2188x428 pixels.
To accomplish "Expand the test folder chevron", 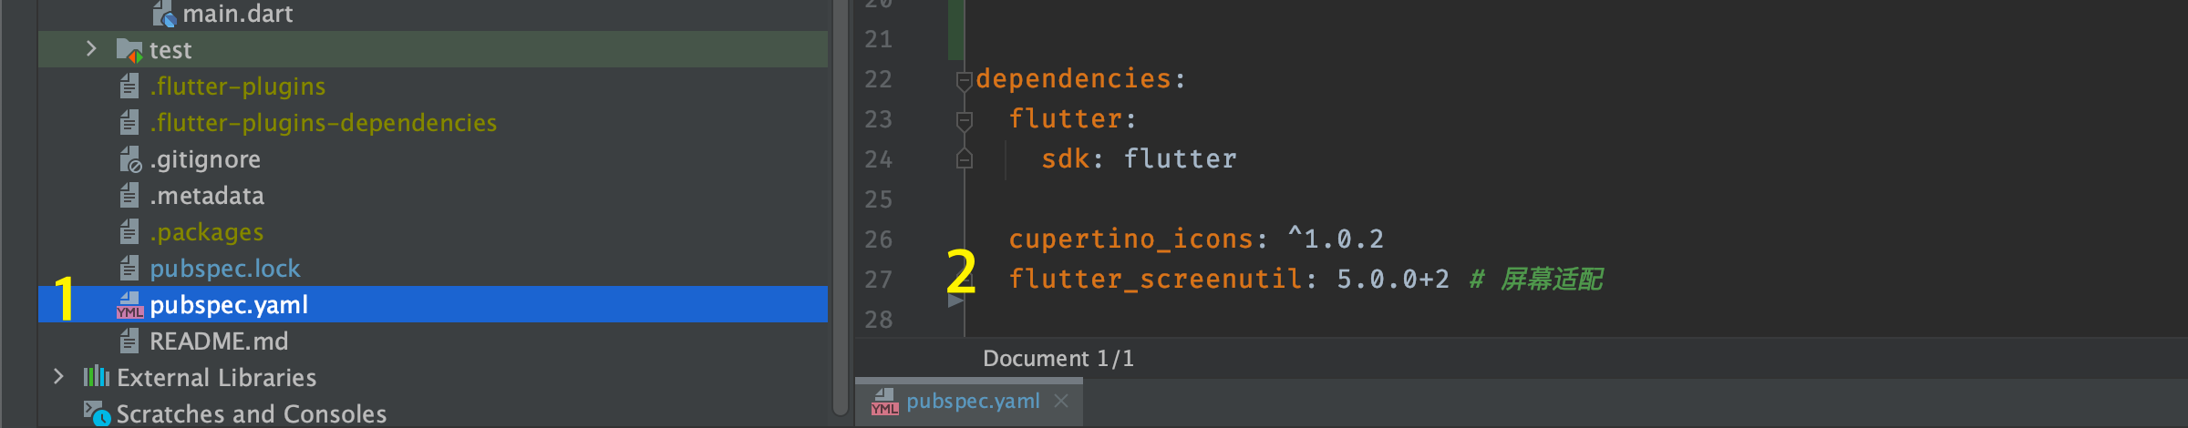I will point(90,49).
